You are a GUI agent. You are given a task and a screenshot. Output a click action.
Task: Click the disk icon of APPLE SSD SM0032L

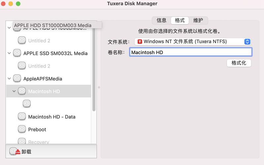(x=17, y=53)
